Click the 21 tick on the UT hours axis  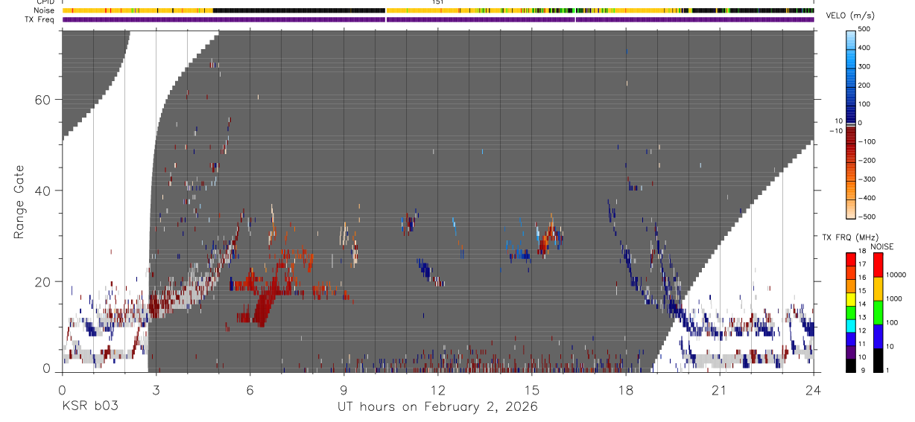coord(720,390)
